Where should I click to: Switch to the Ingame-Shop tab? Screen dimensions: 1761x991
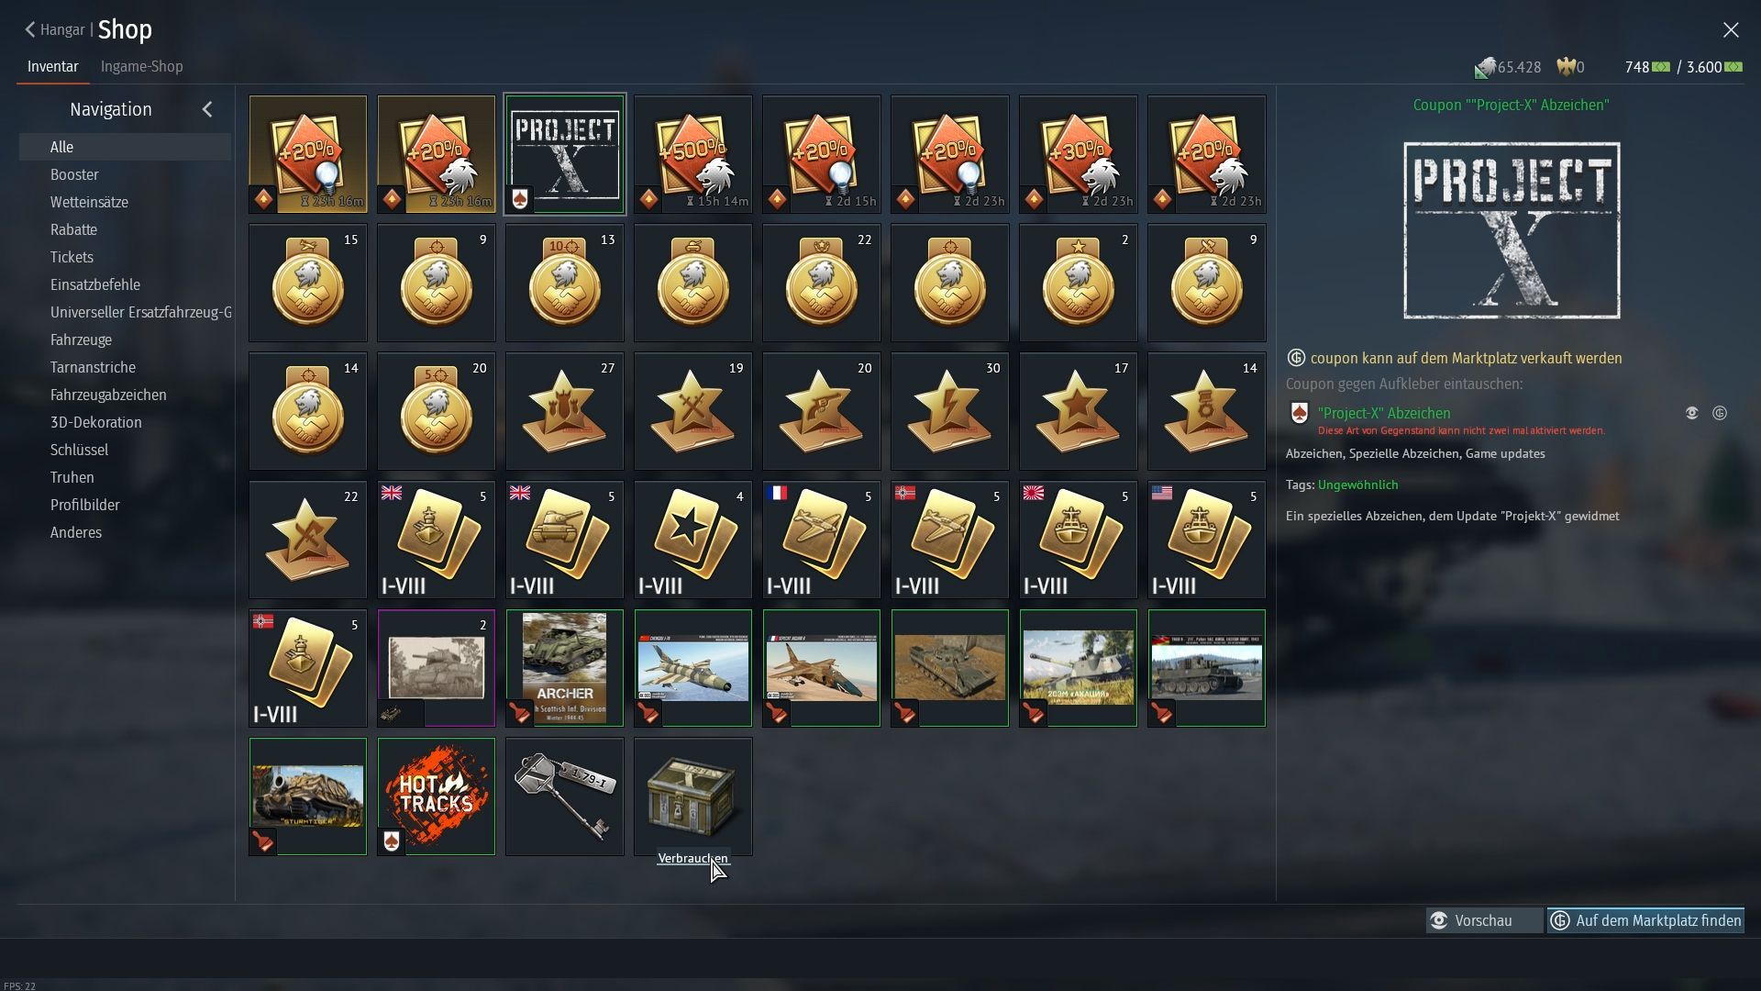point(141,66)
